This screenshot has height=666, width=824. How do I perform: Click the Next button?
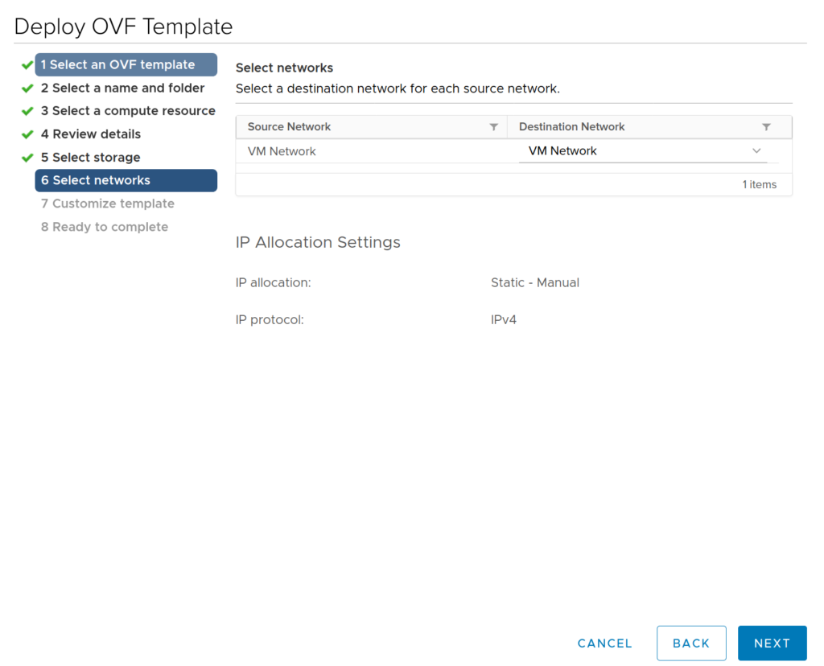[x=772, y=643]
